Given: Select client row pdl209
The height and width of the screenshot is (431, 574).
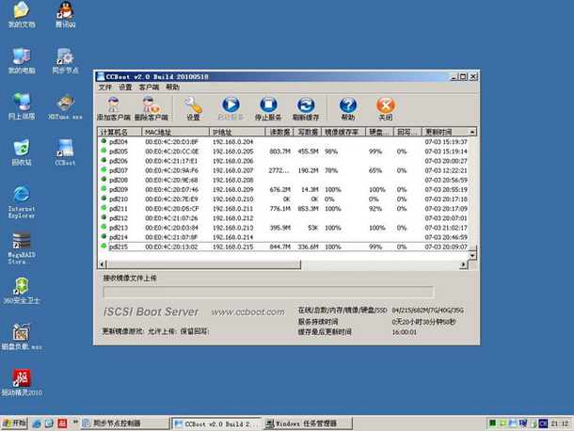Looking at the screenshot, I should click(284, 189).
